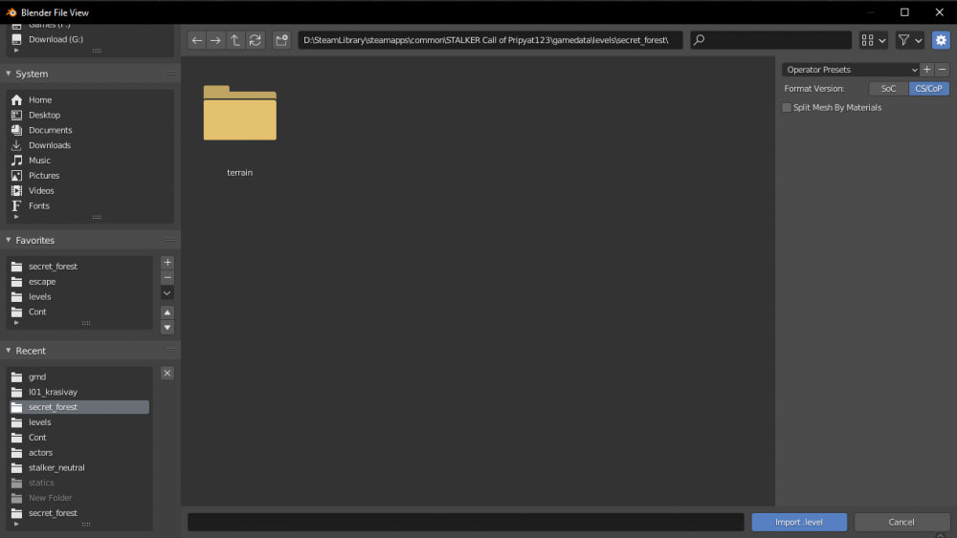This screenshot has height=538, width=957.
Task: Expand Favorites list small arrow
Action: tap(16, 323)
